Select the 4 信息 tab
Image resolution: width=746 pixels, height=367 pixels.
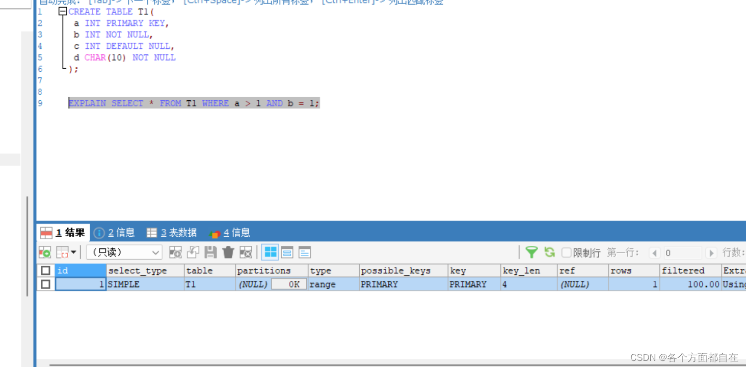coord(230,233)
